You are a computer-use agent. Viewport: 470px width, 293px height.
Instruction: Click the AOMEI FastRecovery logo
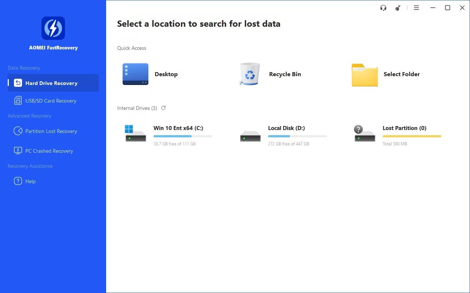point(53,27)
